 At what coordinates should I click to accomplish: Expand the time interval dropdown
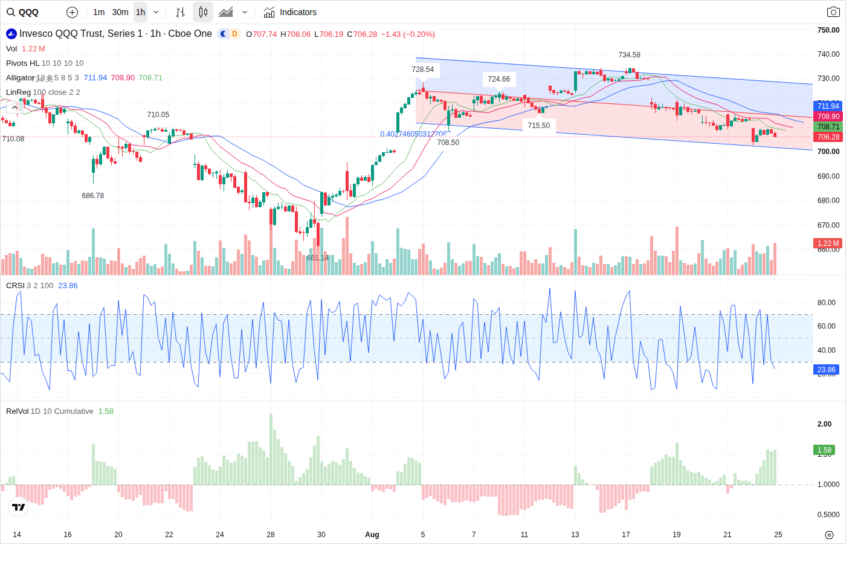tap(156, 12)
